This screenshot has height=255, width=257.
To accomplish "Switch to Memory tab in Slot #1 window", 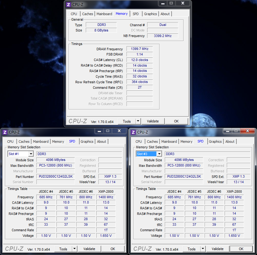I will coord(58,142).
